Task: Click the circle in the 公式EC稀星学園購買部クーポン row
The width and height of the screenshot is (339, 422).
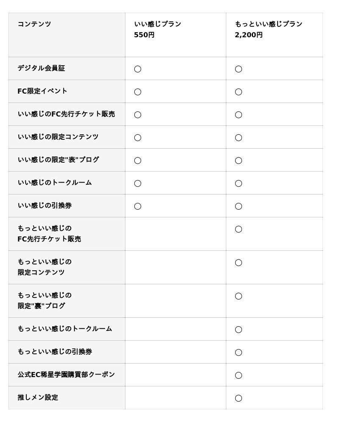Action: (239, 375)
